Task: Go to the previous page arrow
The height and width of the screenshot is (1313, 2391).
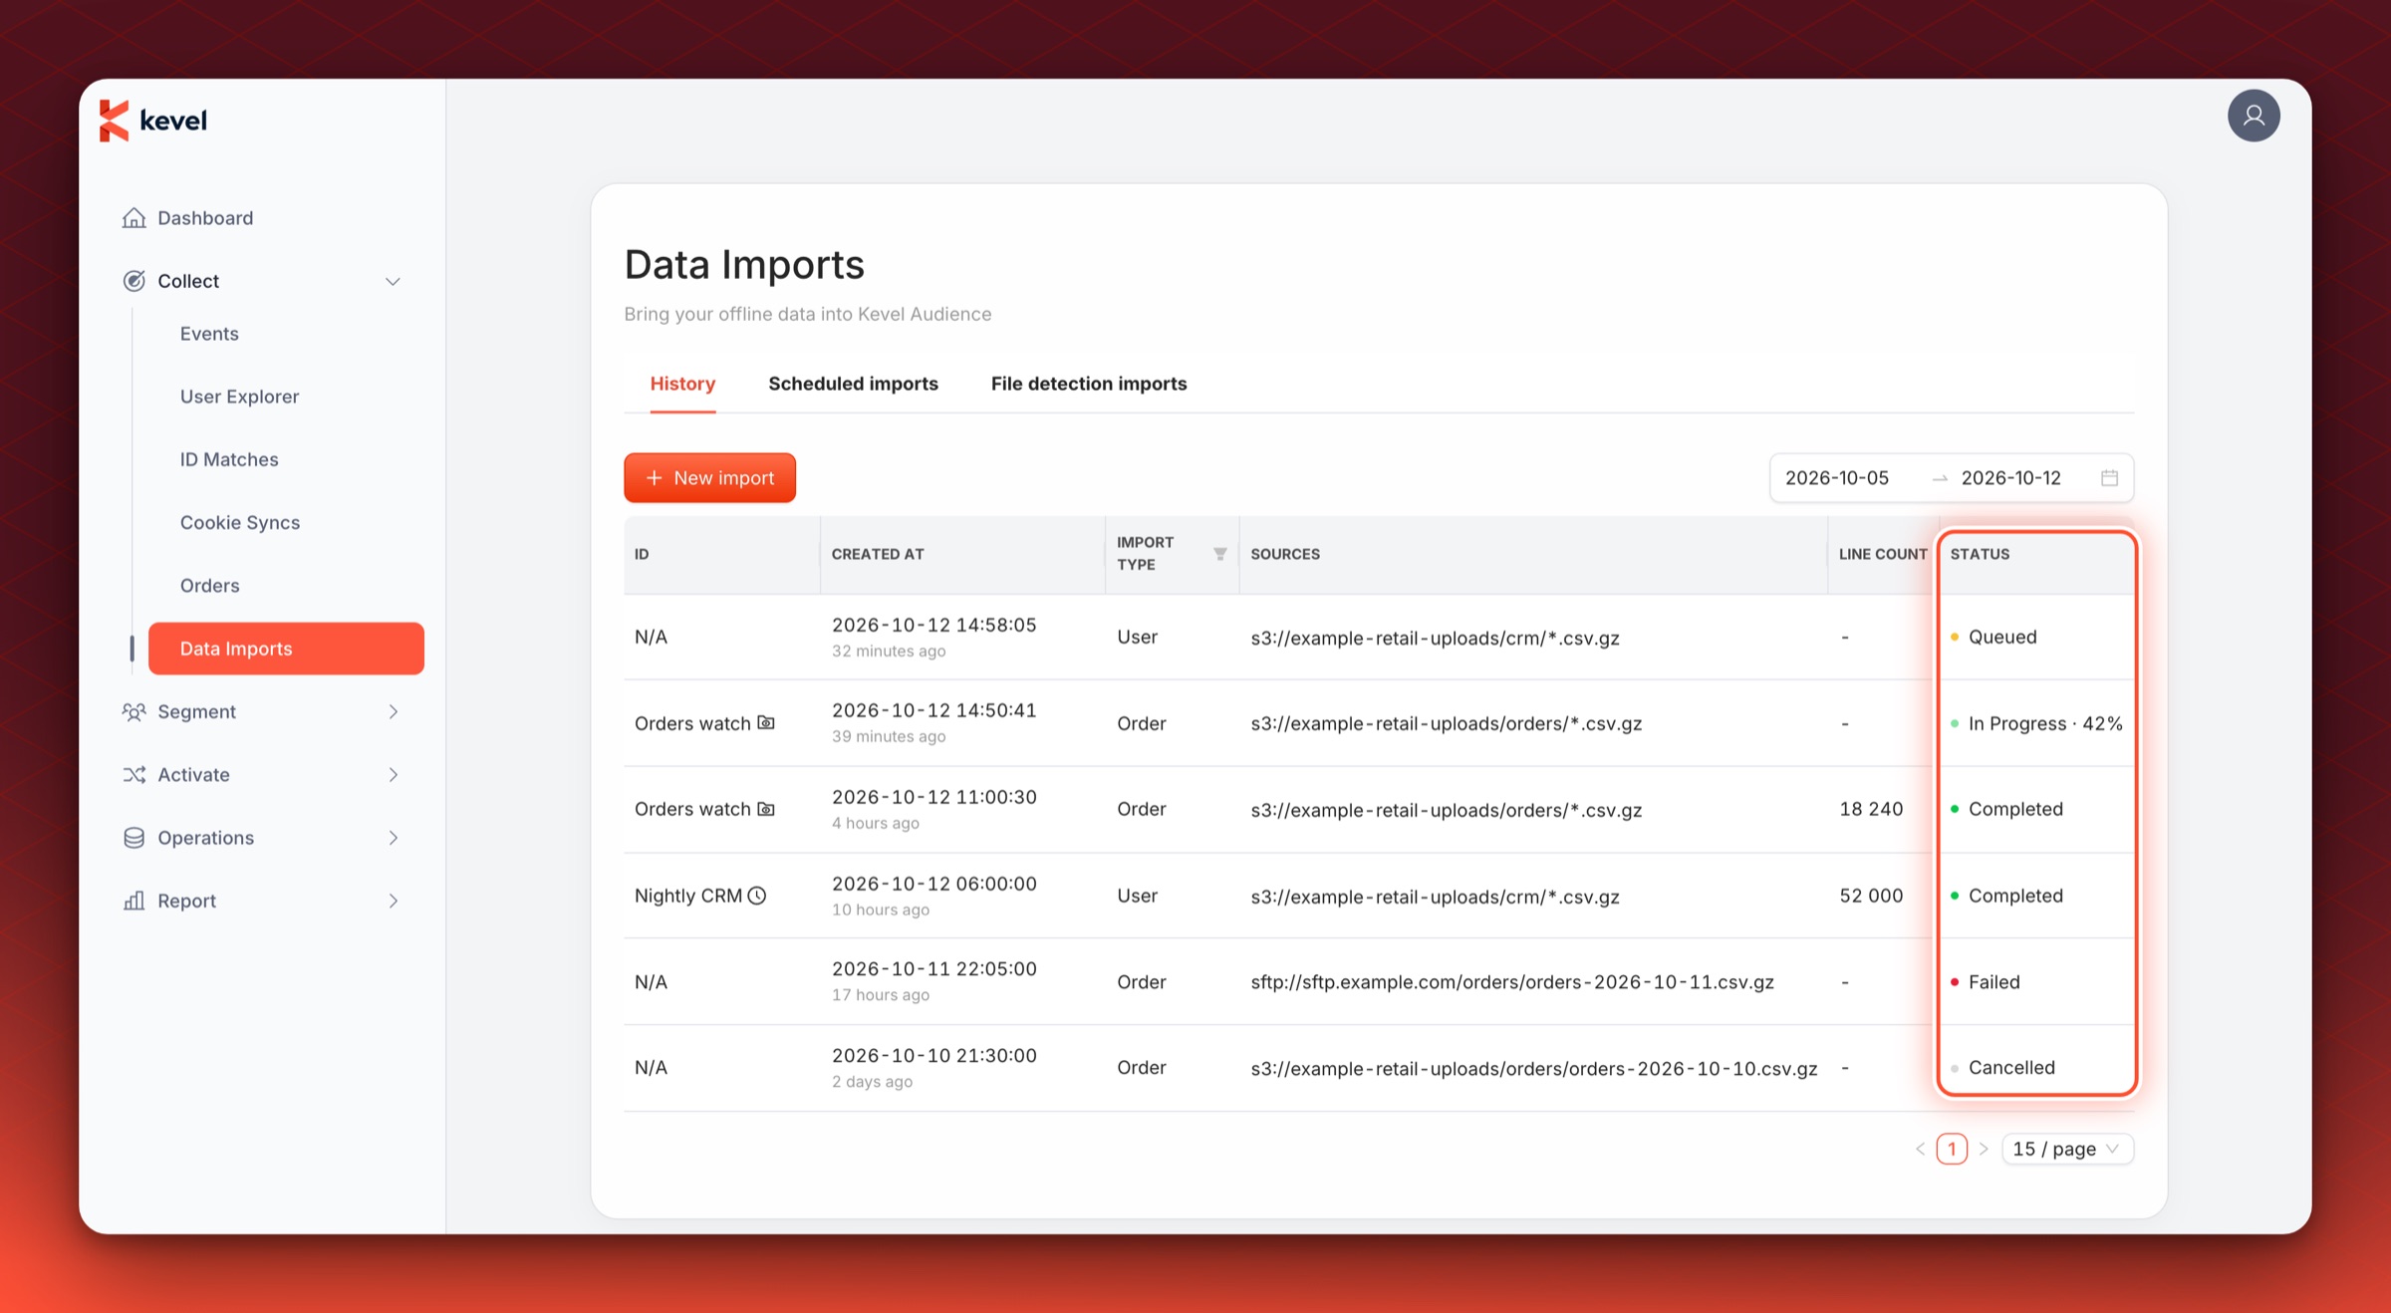Action: pyautogui.click(x=1920, y=1149)
